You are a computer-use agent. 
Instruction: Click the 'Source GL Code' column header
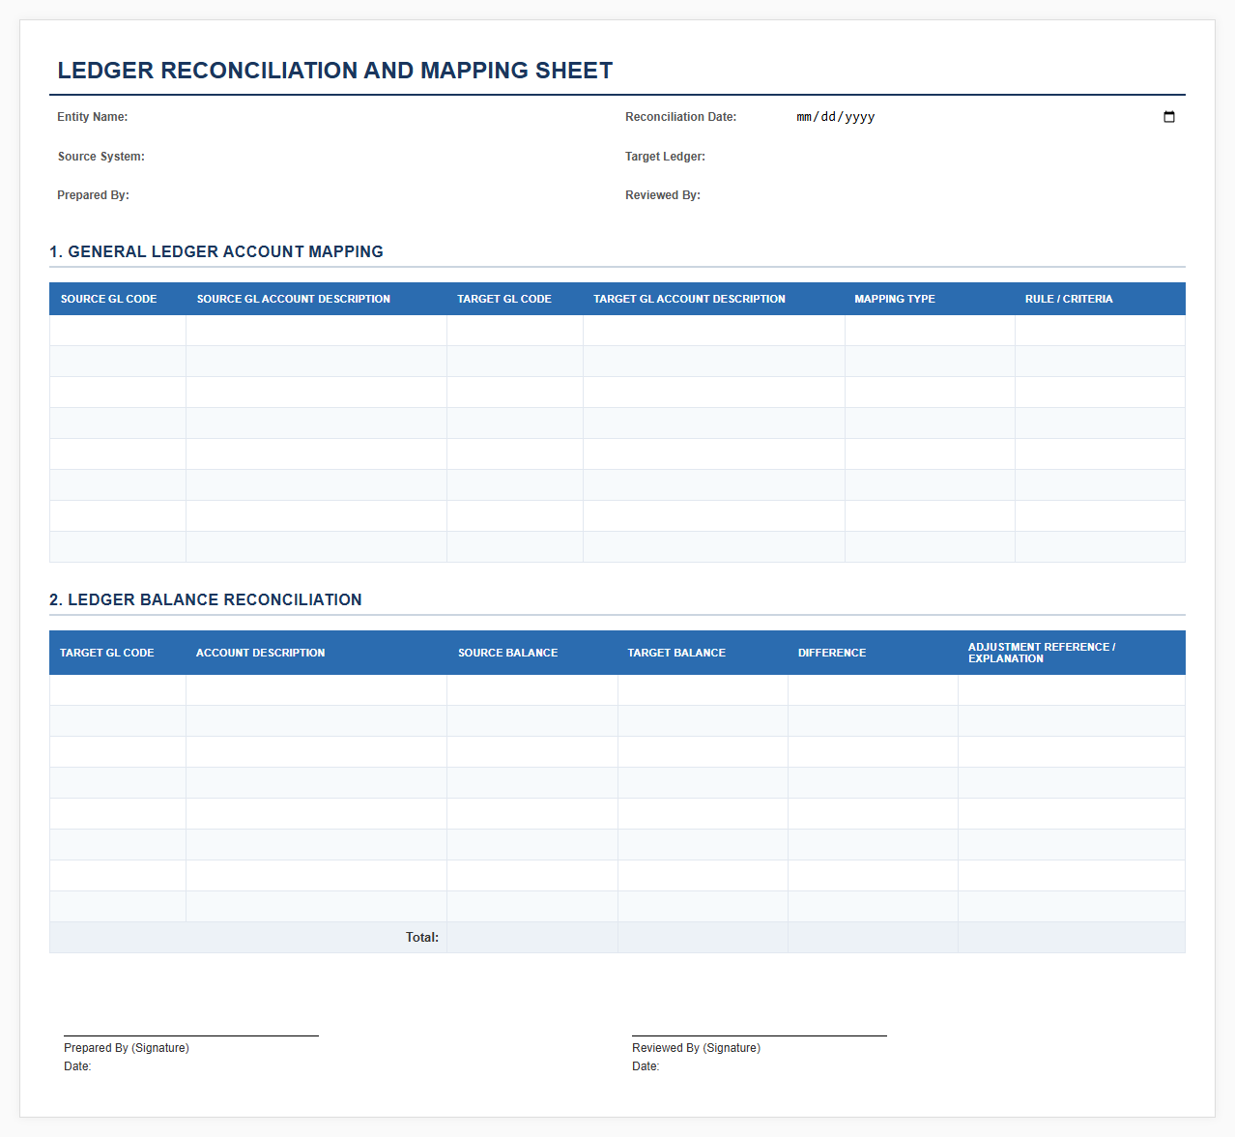click(x=118, y=299)
